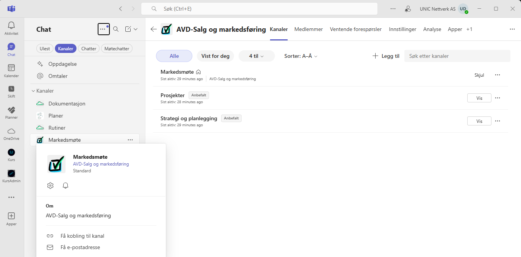Open the Planner app icon
The image size is (521, 257).
point(11,112)
